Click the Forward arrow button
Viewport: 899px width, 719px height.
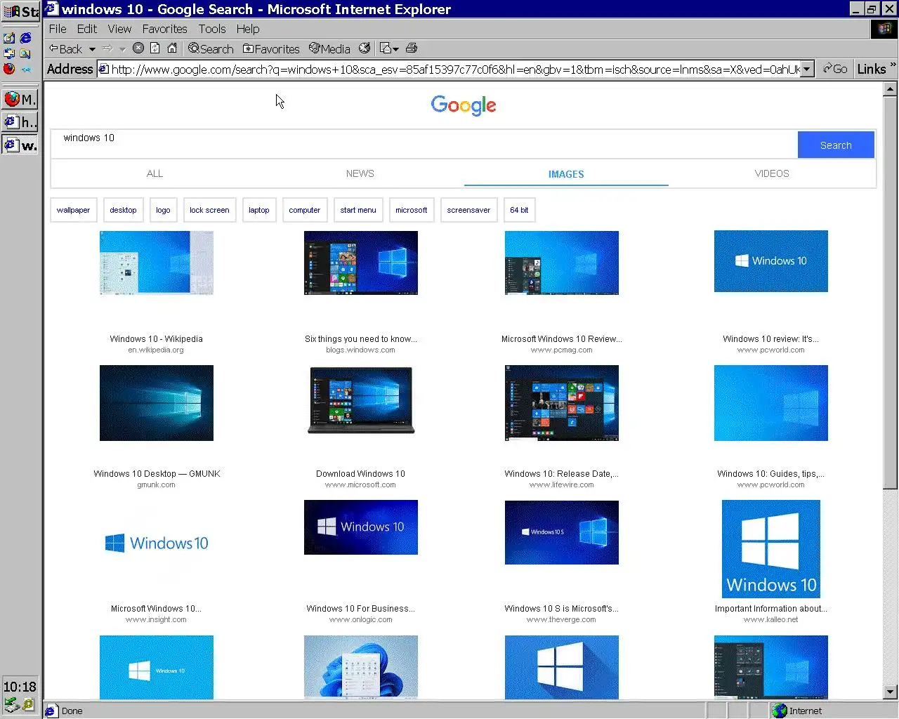(107, 48)
